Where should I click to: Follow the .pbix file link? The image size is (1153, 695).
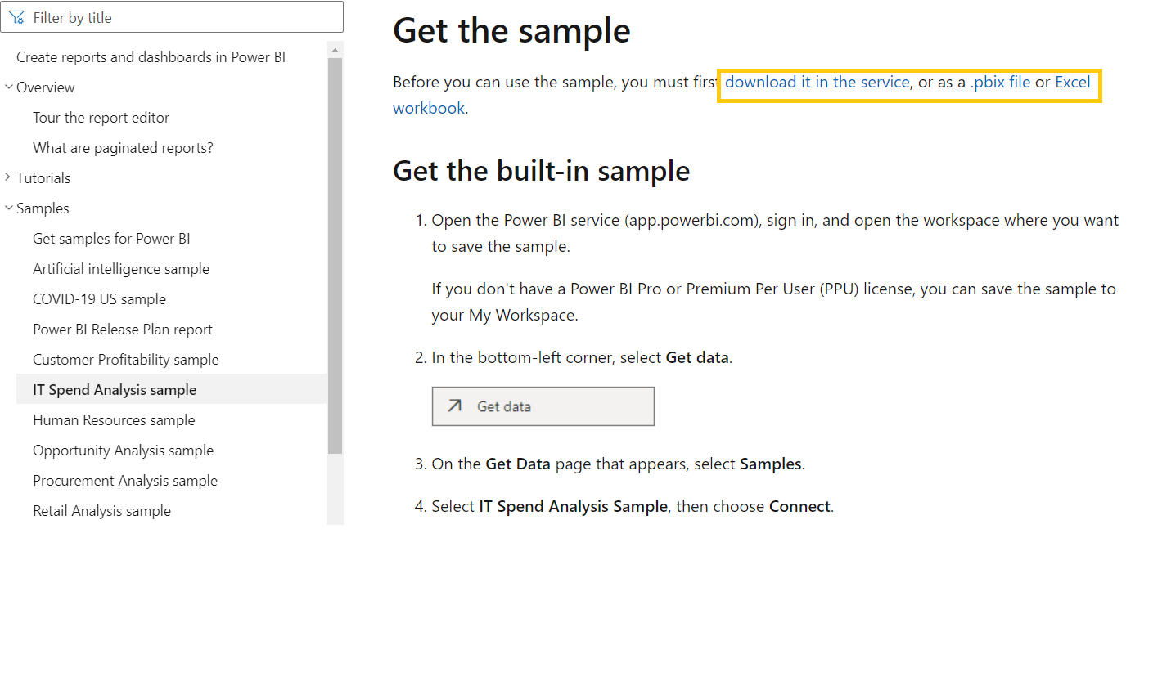click(x=1000, y=82)
